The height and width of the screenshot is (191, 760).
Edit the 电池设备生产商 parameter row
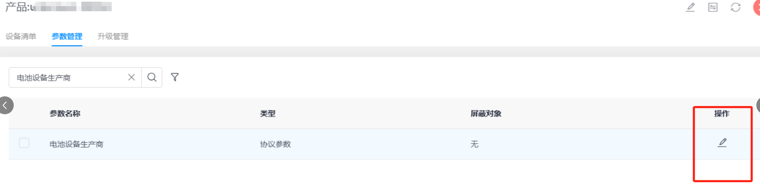(722, 143)
